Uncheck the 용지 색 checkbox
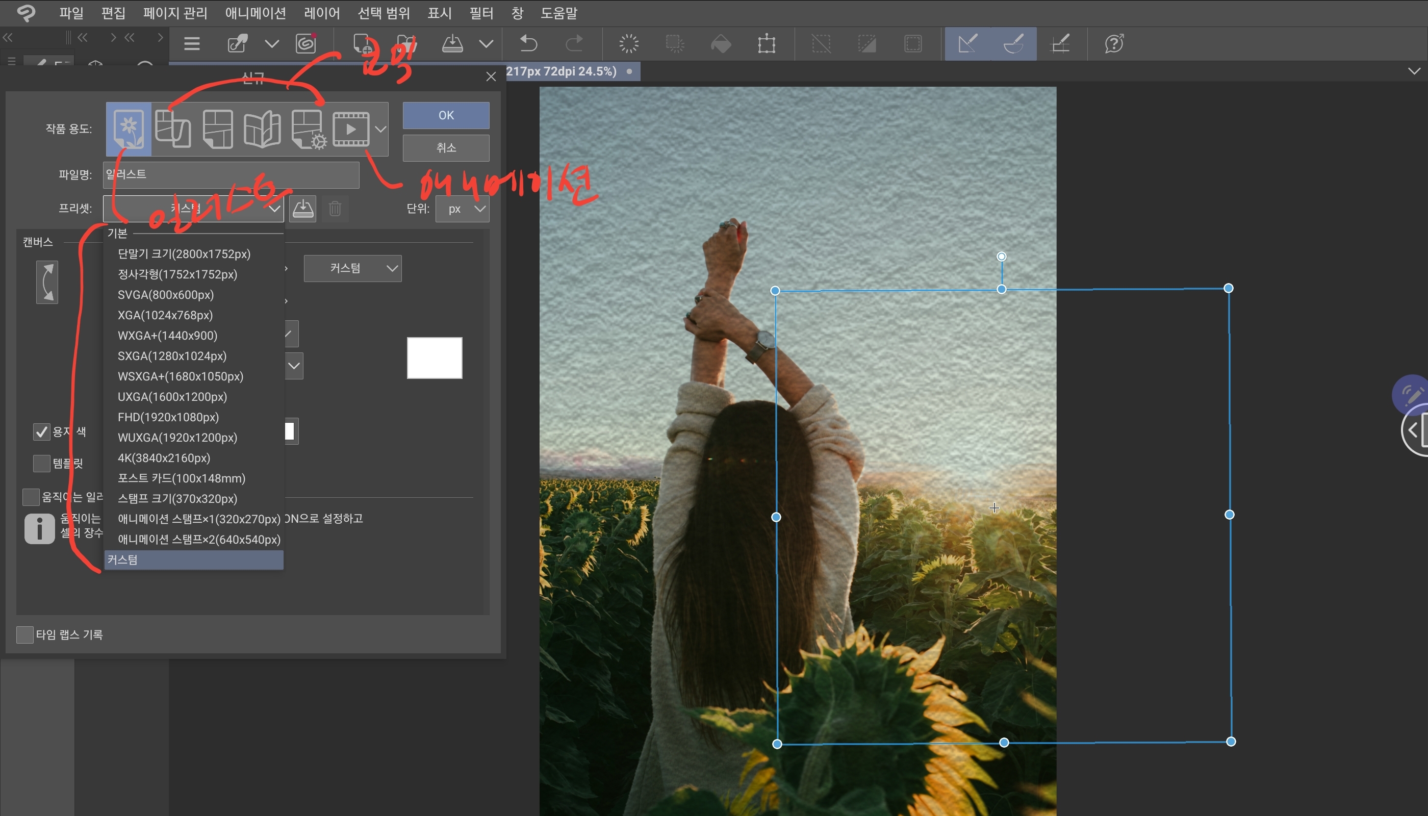The width and height of the screenshot is (1428, 816). [41, 431]
